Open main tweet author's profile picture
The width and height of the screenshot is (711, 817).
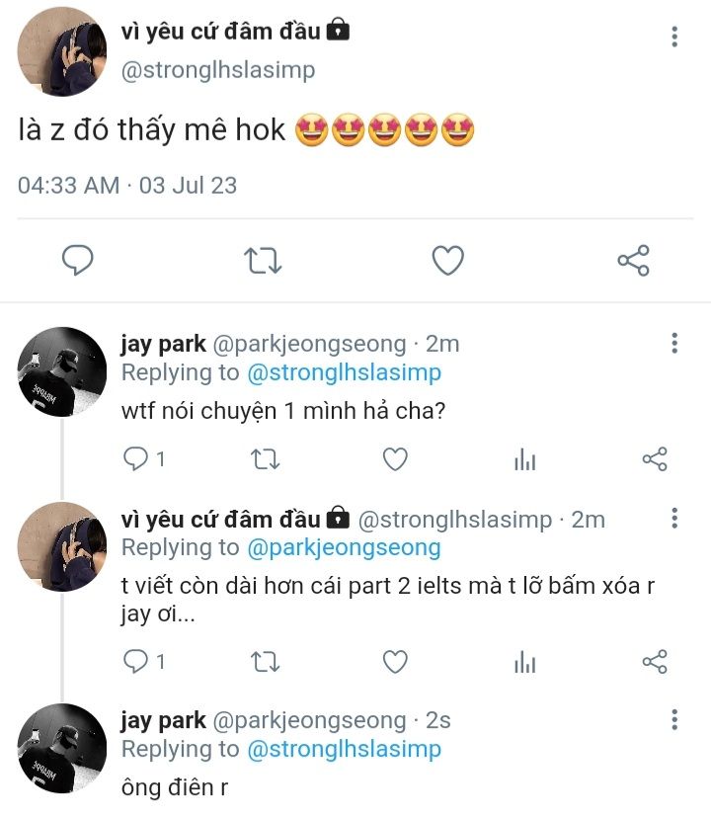61,51
